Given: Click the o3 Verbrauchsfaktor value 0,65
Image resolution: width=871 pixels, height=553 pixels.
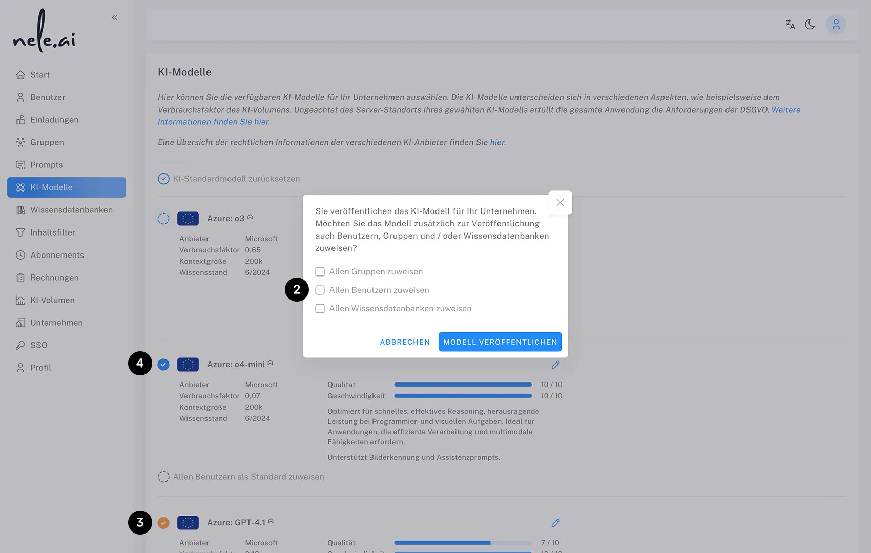Looking at the screenshot, I should 253,250.
